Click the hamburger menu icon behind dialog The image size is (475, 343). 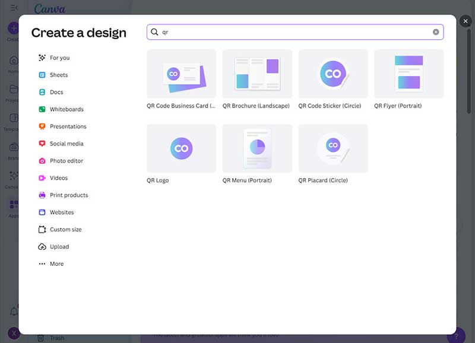14,8
